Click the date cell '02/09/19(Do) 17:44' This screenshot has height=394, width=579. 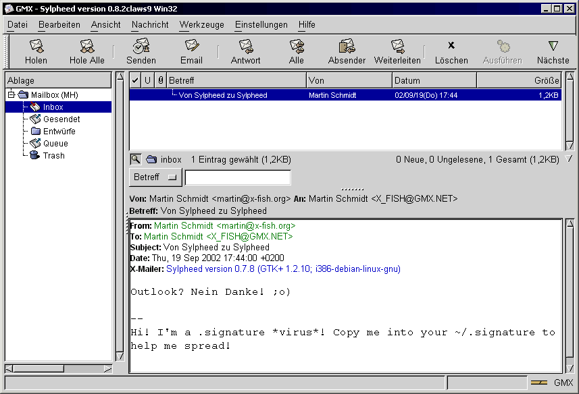pos(426,95)
